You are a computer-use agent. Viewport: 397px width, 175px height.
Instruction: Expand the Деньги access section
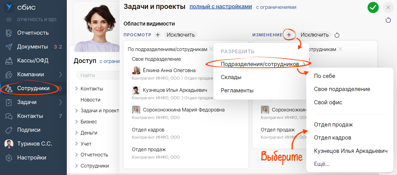(76, 133)
